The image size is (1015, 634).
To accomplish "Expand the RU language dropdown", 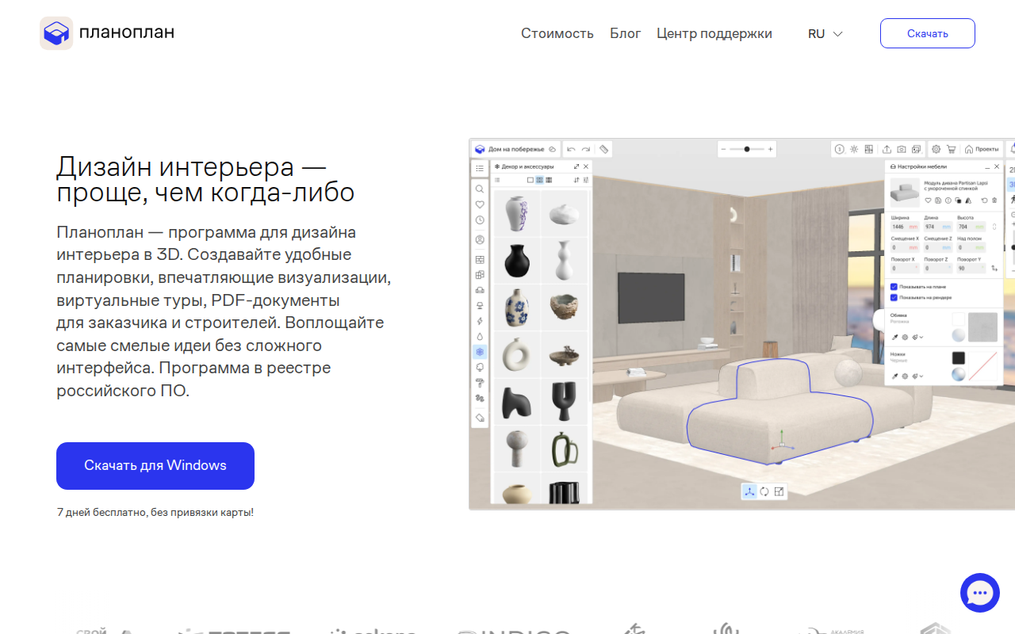I will click(x=825, y=33).
